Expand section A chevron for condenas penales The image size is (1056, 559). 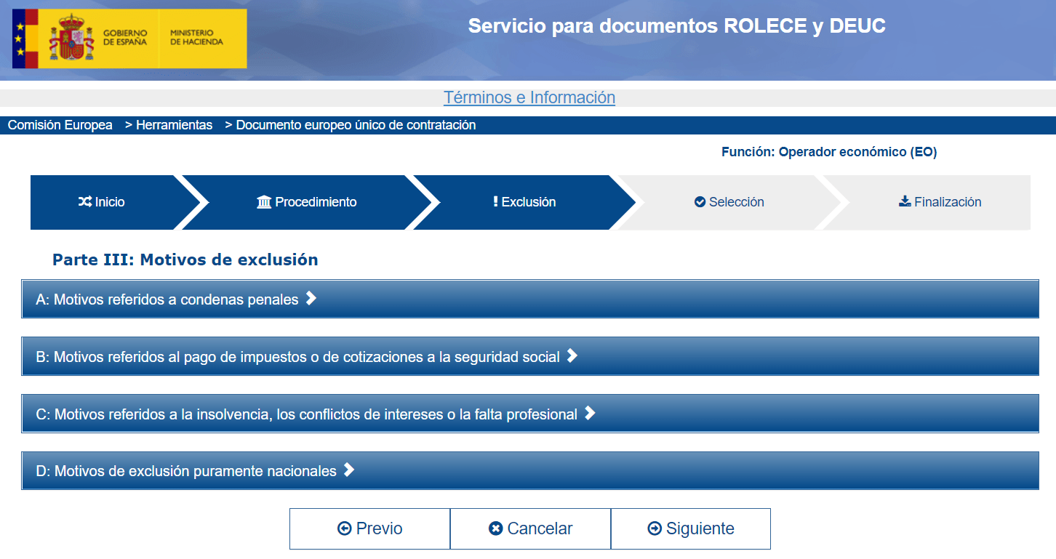311,298
